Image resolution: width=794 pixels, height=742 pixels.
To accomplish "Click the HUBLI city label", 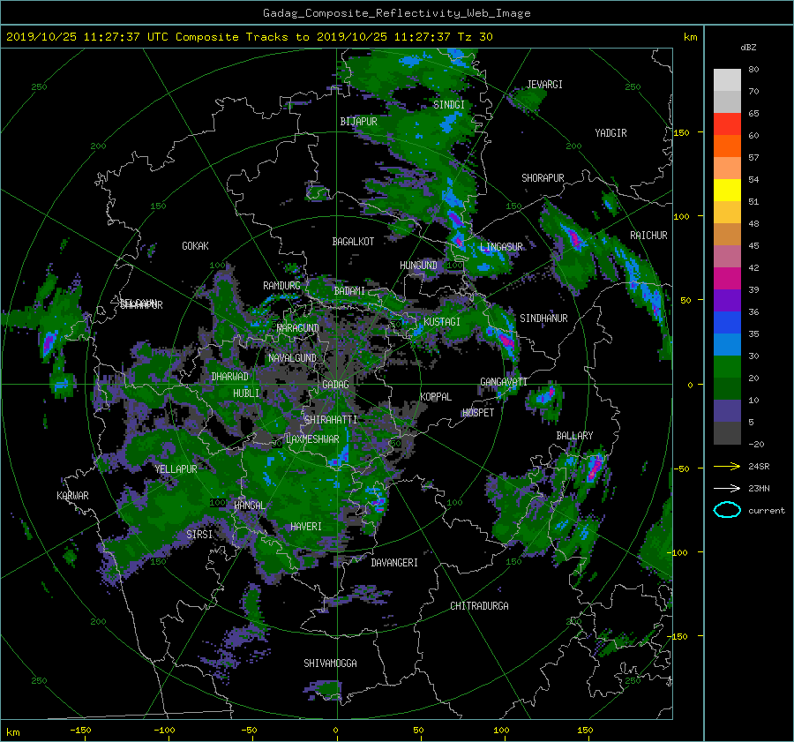I will [x=246, y=393].
